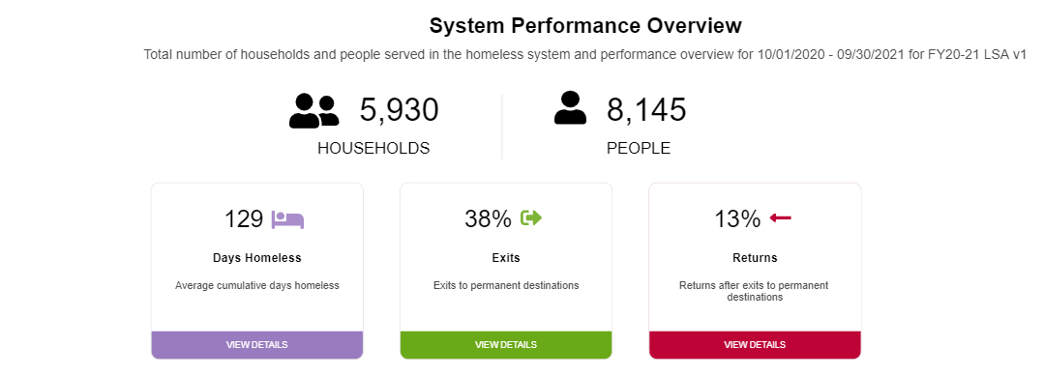Image resolution: width=1044 pixels, height=376 pixels.
Task: Click the 129 days homeless value
Action: [244, 219]
